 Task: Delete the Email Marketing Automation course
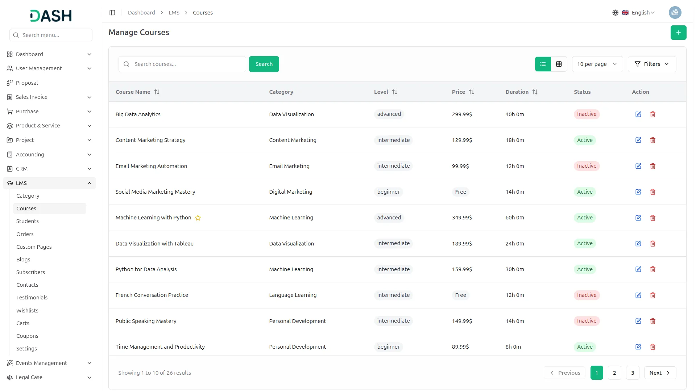click(652, 166)
